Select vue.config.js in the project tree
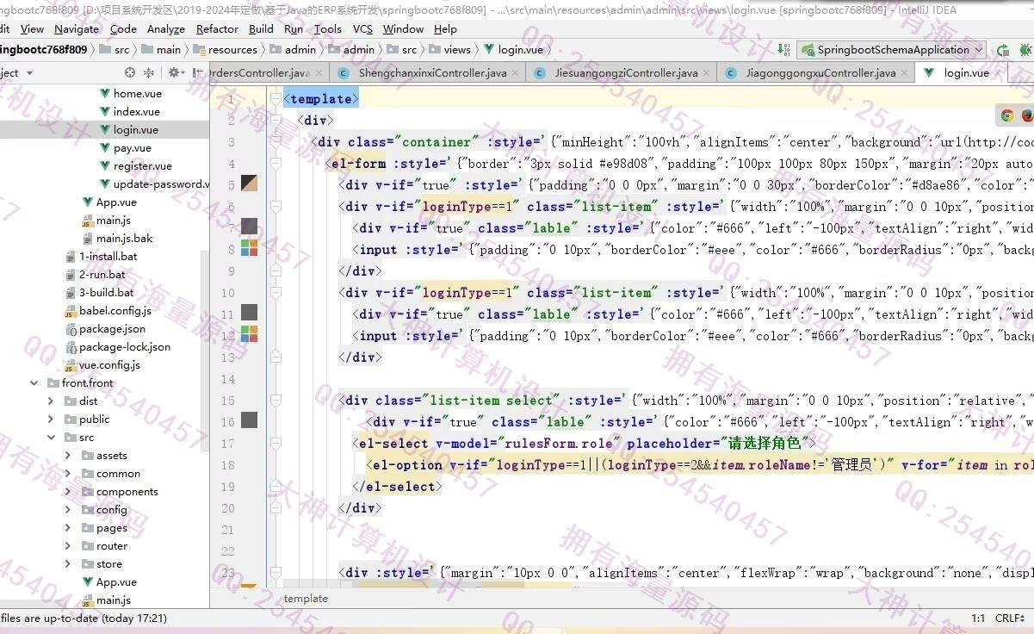The image size is (1034, 634). (x=109, y=365)
